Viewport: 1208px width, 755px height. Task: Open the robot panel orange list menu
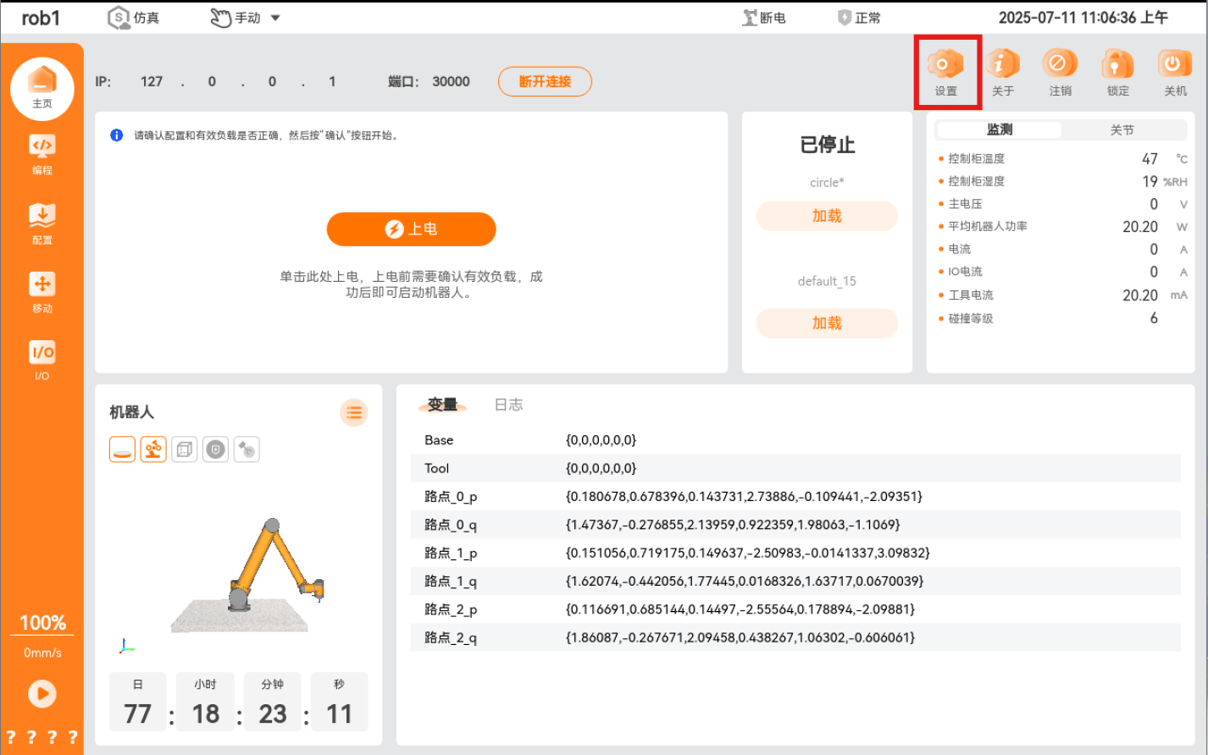tap(354, 413)
